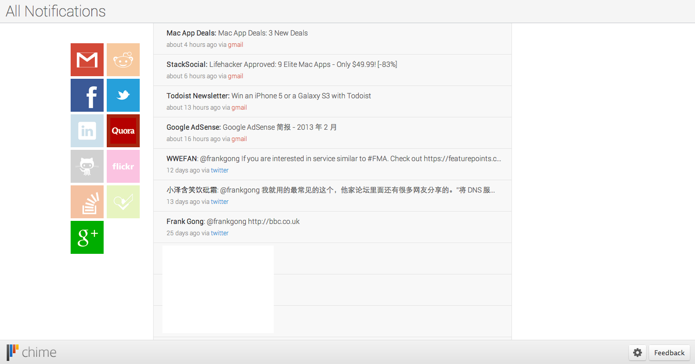Open settings via the gear icon
Screen dimensions: 695x364
point(638,353)
